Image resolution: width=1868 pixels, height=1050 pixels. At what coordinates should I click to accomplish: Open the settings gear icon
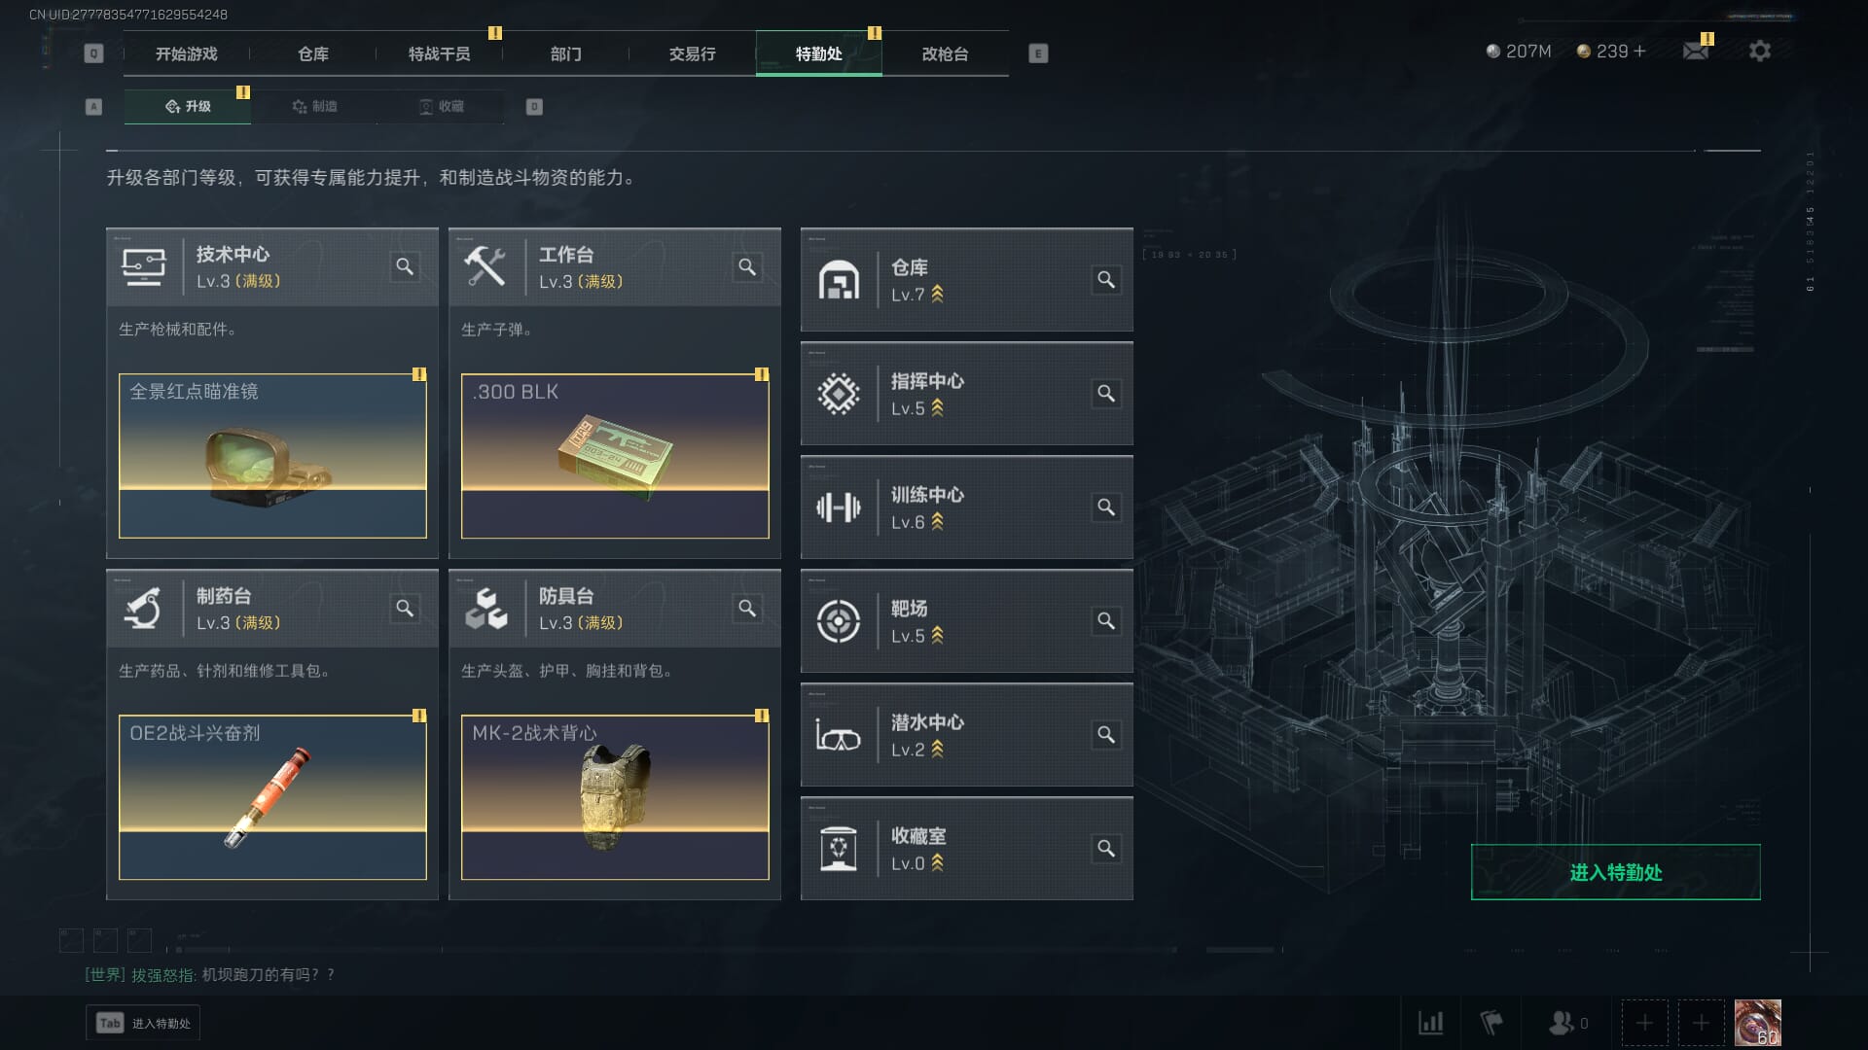coord(1759,51)
